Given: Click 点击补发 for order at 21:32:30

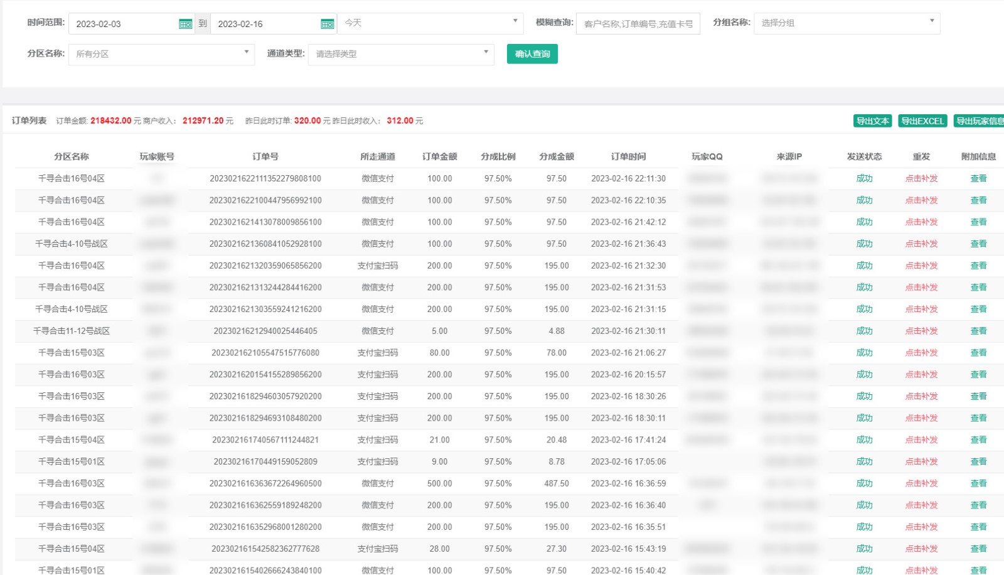Looking at the screenshot, I should point(921,266).
